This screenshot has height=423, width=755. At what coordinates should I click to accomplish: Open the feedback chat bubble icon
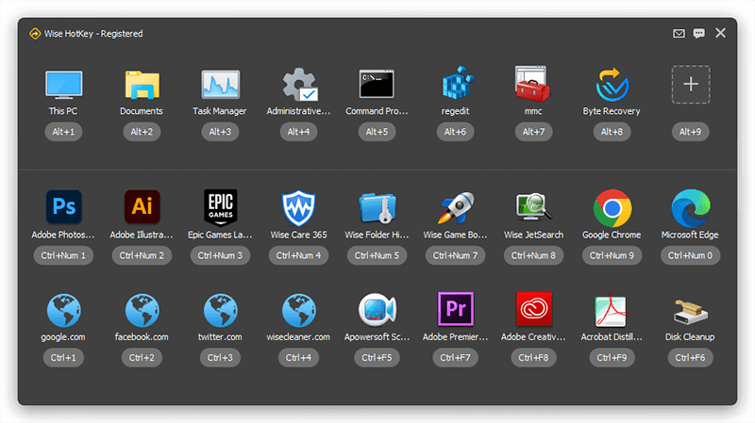(x=699, y=33)
